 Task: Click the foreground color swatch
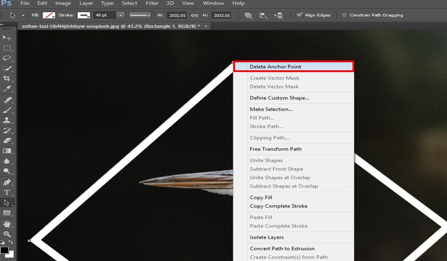pos(4,250)
